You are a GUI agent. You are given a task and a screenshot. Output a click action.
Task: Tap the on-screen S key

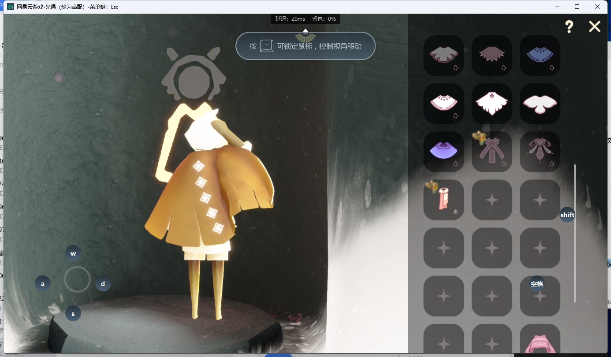[x=73, y=314]
